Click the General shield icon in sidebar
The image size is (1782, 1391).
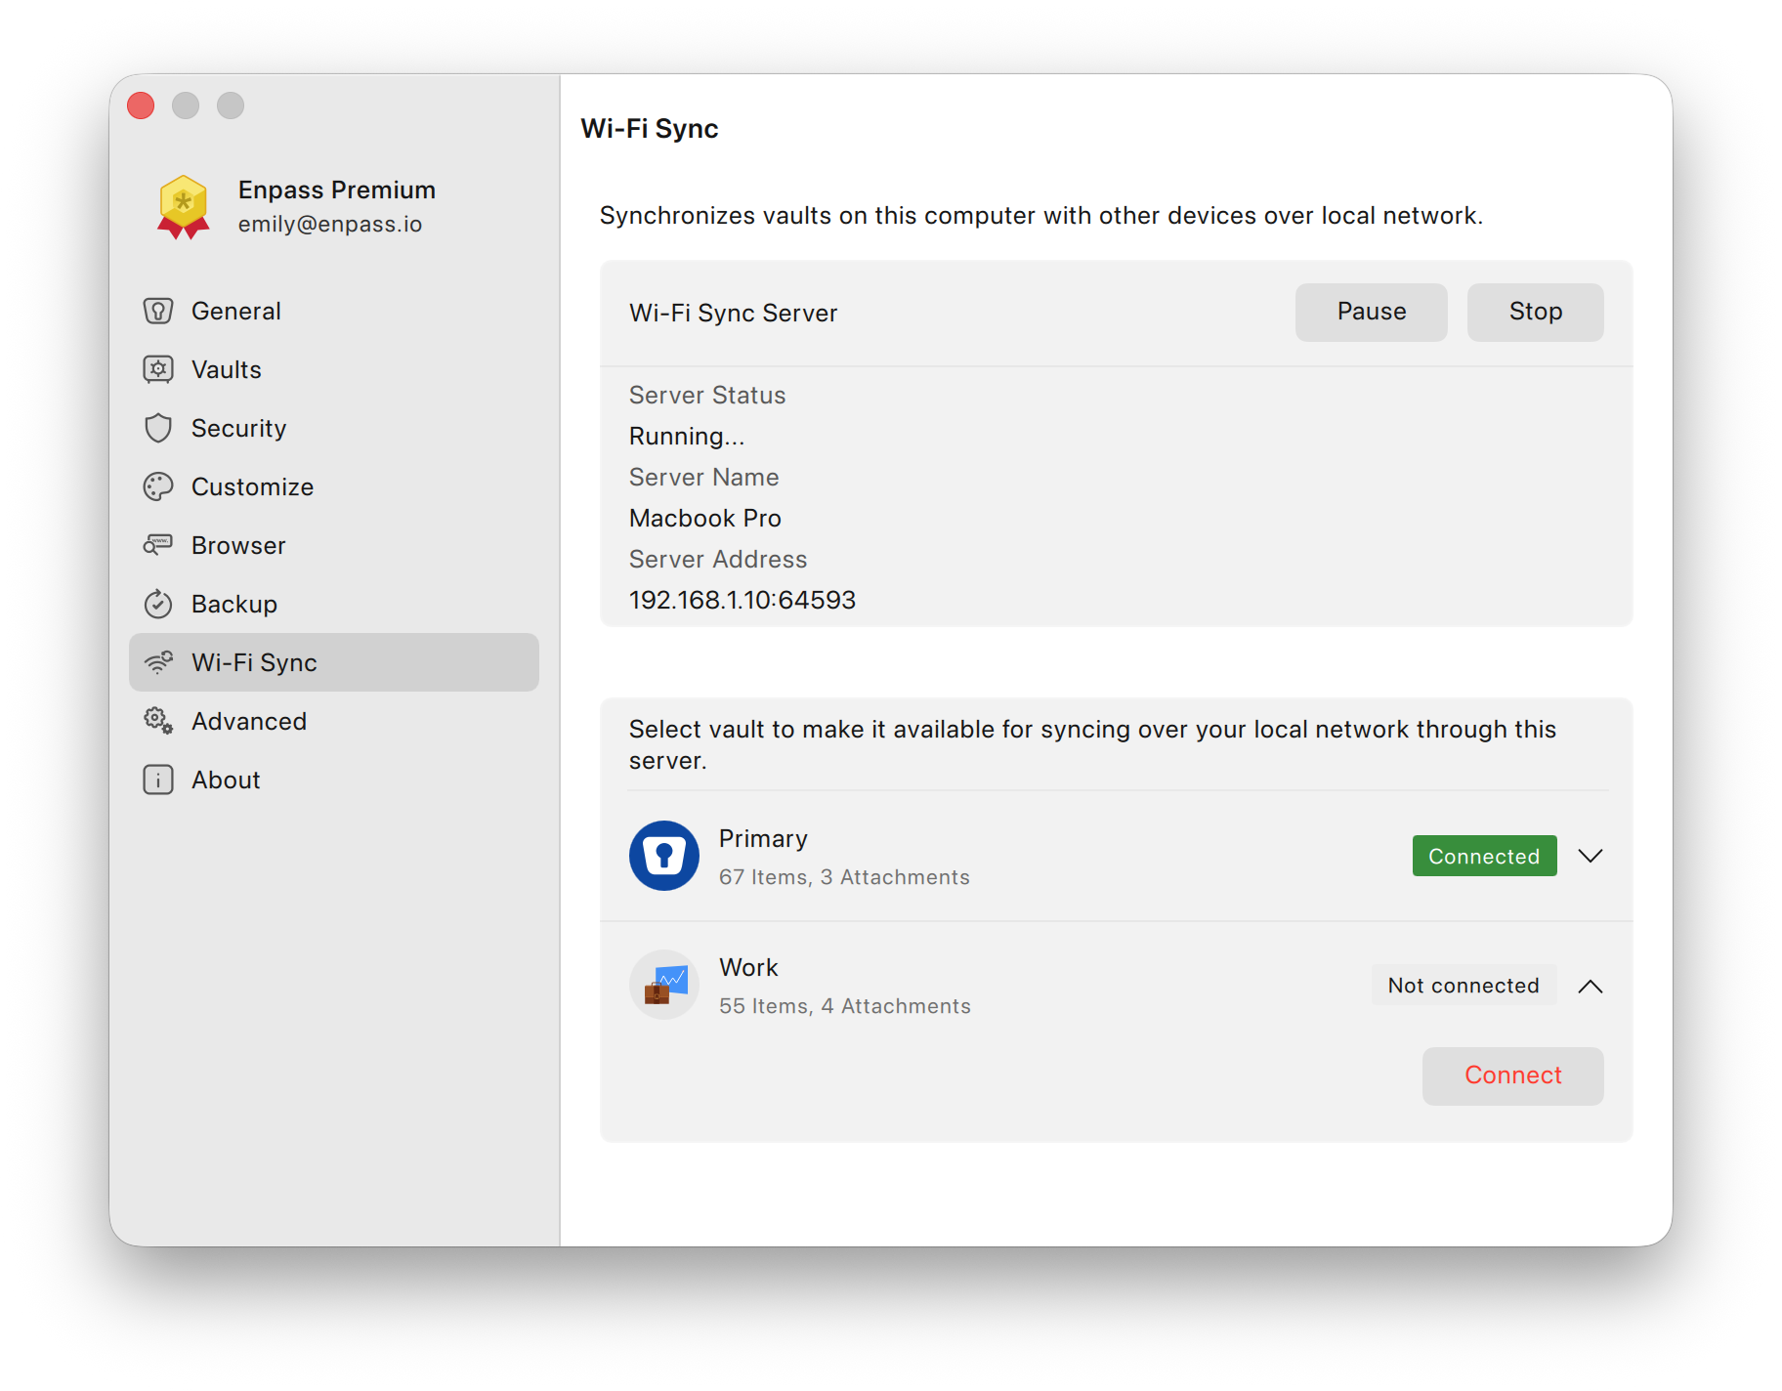158,311
